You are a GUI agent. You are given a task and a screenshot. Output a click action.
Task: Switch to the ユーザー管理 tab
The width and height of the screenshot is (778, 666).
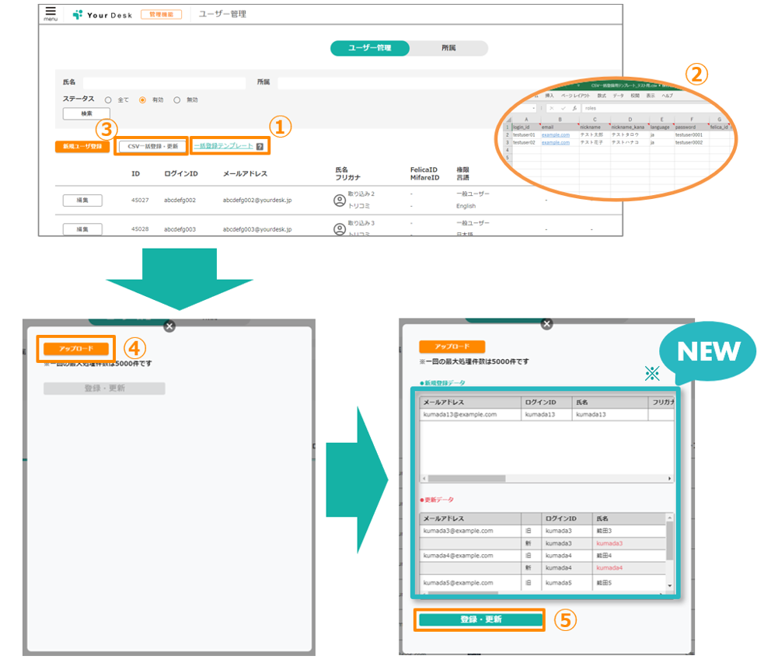pyautogui.click(x=370, y=48)
